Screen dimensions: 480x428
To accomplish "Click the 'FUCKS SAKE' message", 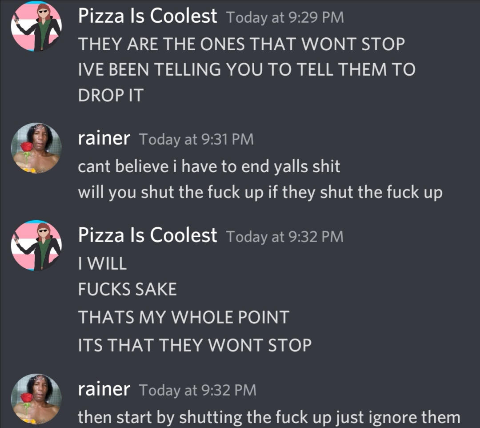I will (x=128, y=289).
